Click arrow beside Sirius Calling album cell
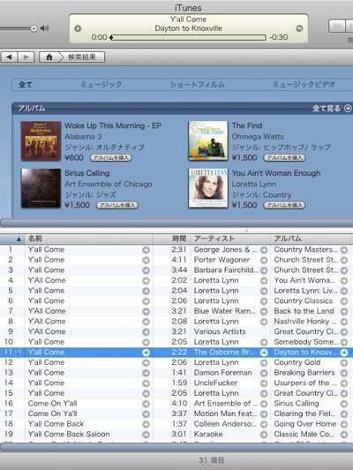Viewport: 353px width, 470px height. click(x=344, y=404)
